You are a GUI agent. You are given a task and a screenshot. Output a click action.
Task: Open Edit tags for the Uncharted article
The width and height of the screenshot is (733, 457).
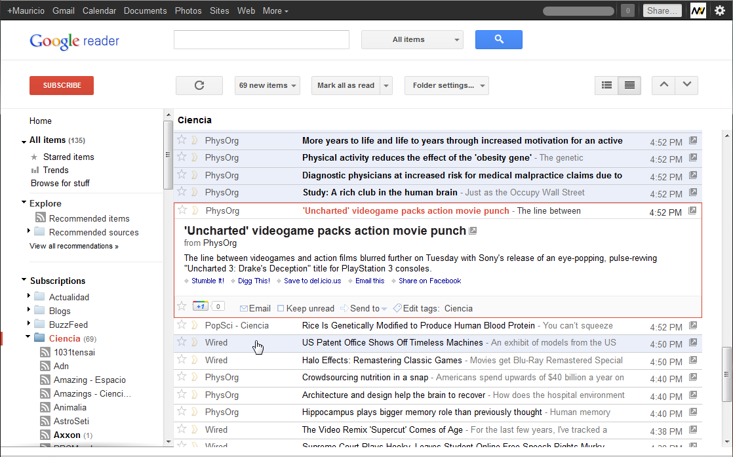(x=420, y=308)
